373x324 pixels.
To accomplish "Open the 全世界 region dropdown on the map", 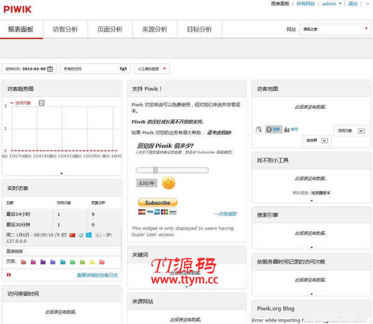I will coord(317,141).
